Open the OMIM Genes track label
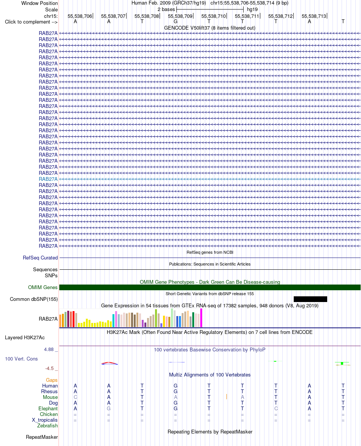 (43, 287)
